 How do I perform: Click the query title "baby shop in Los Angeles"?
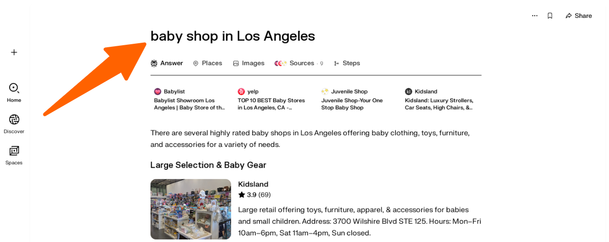(x=233, y=36)
